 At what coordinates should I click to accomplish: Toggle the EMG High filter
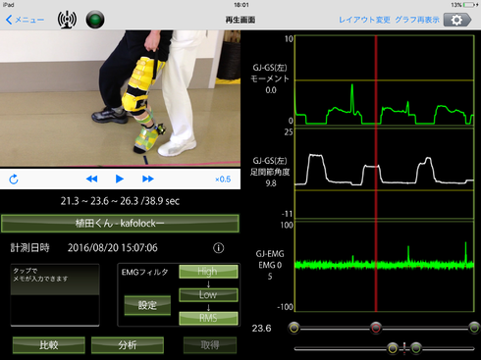tap(208, 272)
